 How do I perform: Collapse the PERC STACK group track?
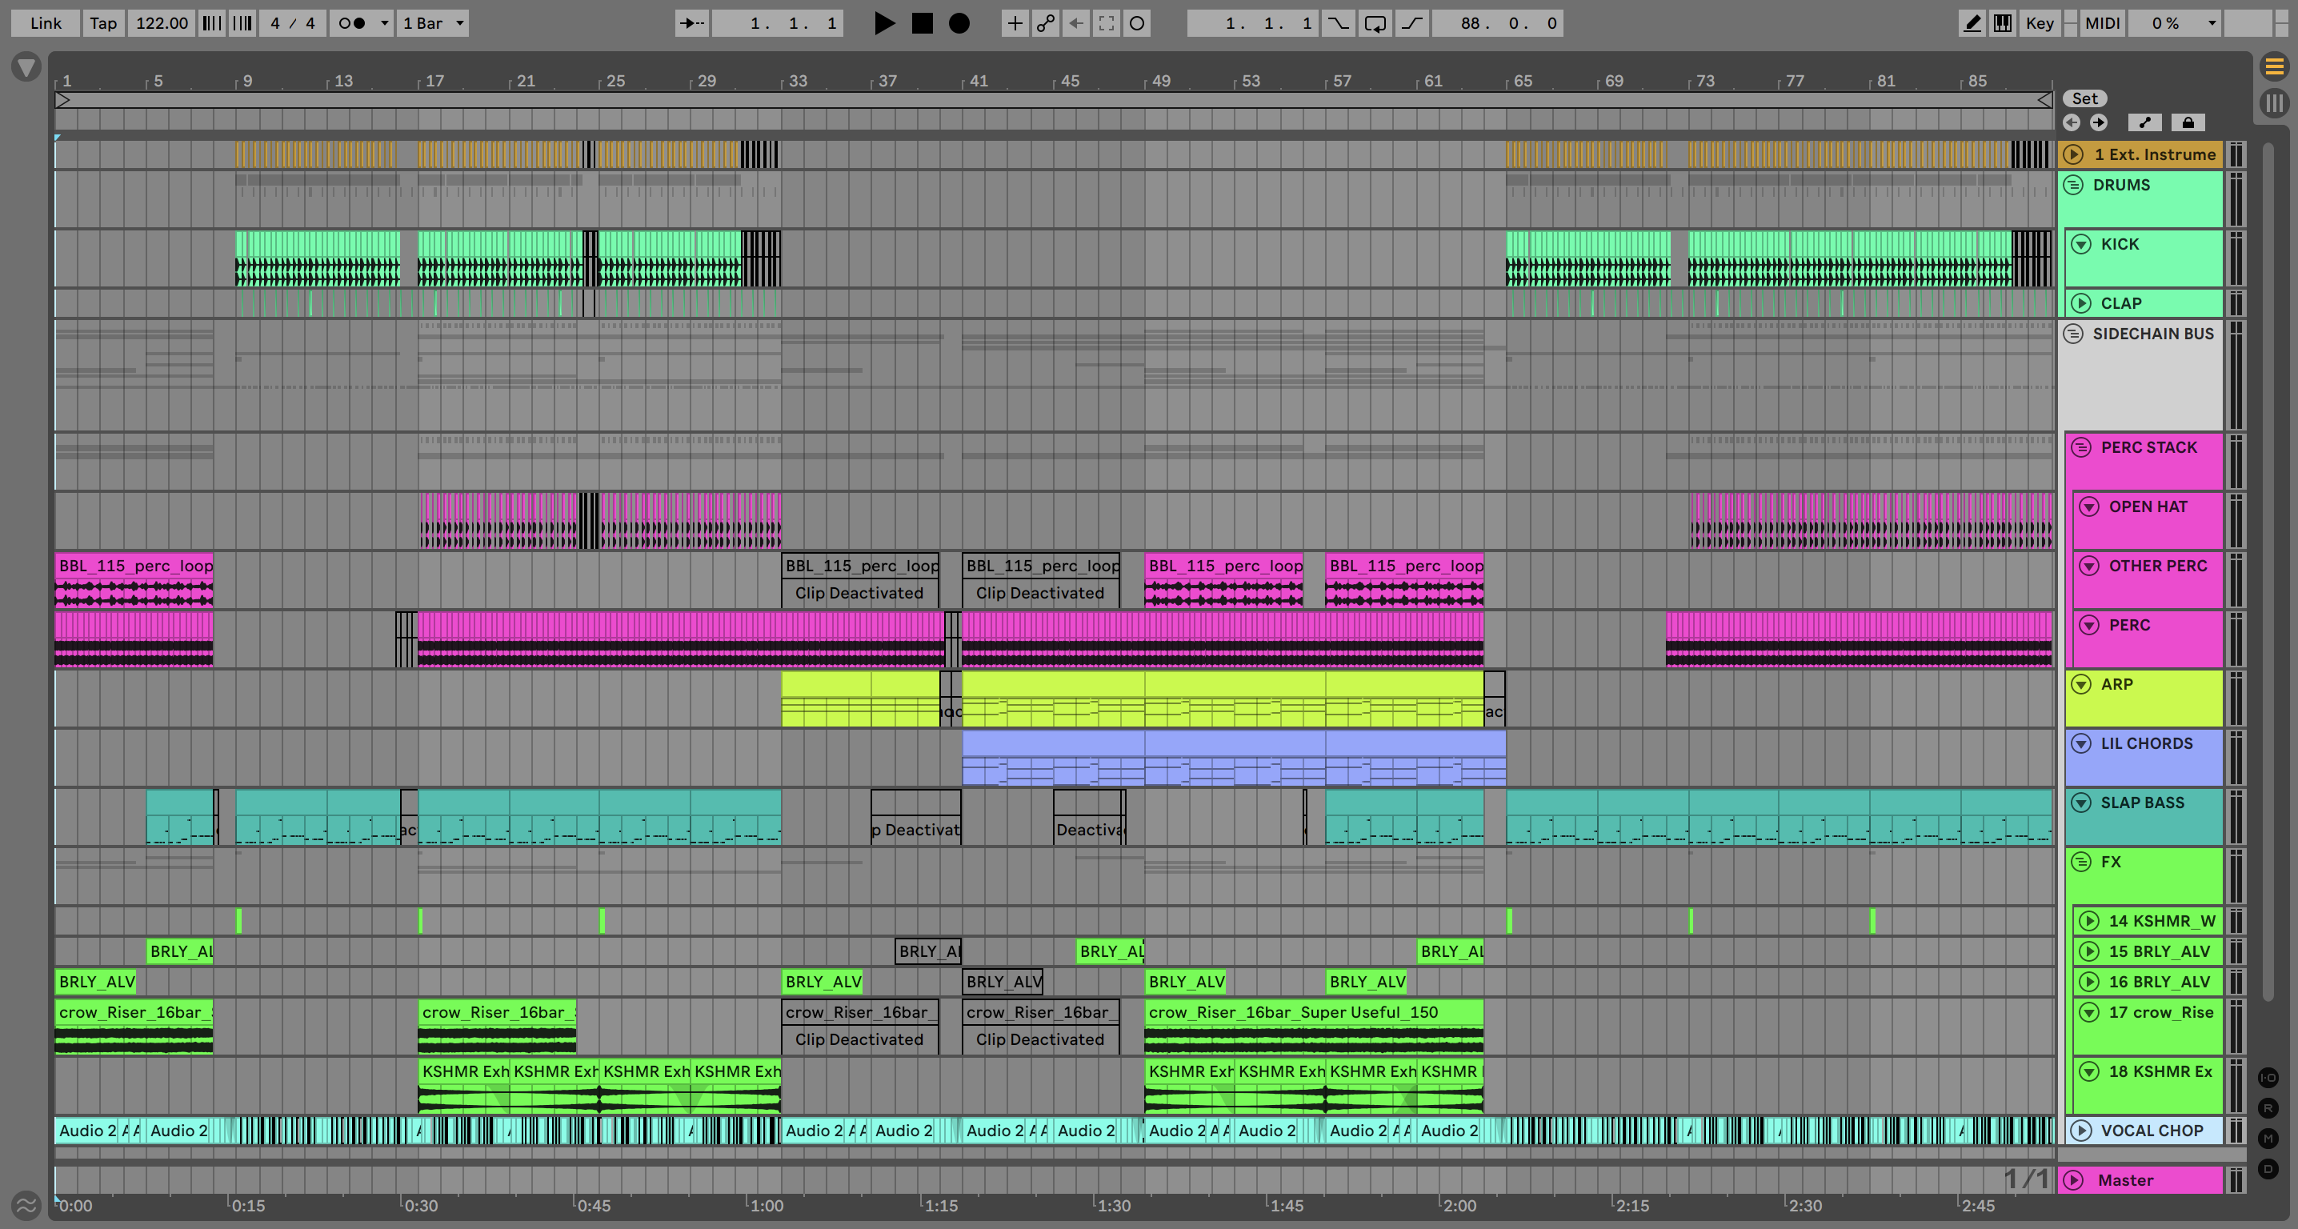click(x=2081, y=448)
